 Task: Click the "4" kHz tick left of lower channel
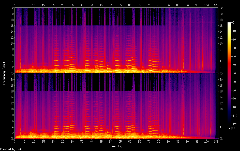(13, 127)
